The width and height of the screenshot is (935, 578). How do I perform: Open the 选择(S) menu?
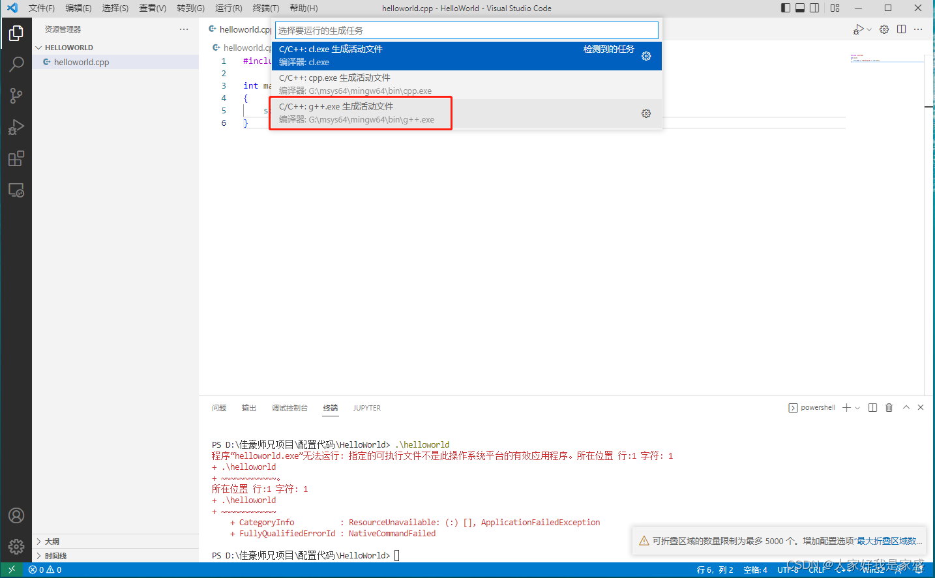(x=115, y=8)
